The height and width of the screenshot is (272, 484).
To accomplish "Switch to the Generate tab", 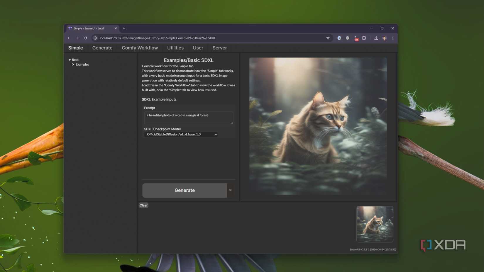I will [x=102, y=48].
